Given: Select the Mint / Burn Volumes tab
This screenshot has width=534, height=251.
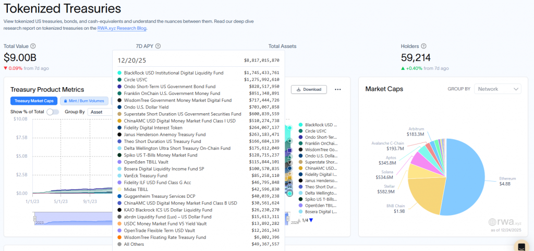Looking at the screenshot, I should [x=84, y=101].
